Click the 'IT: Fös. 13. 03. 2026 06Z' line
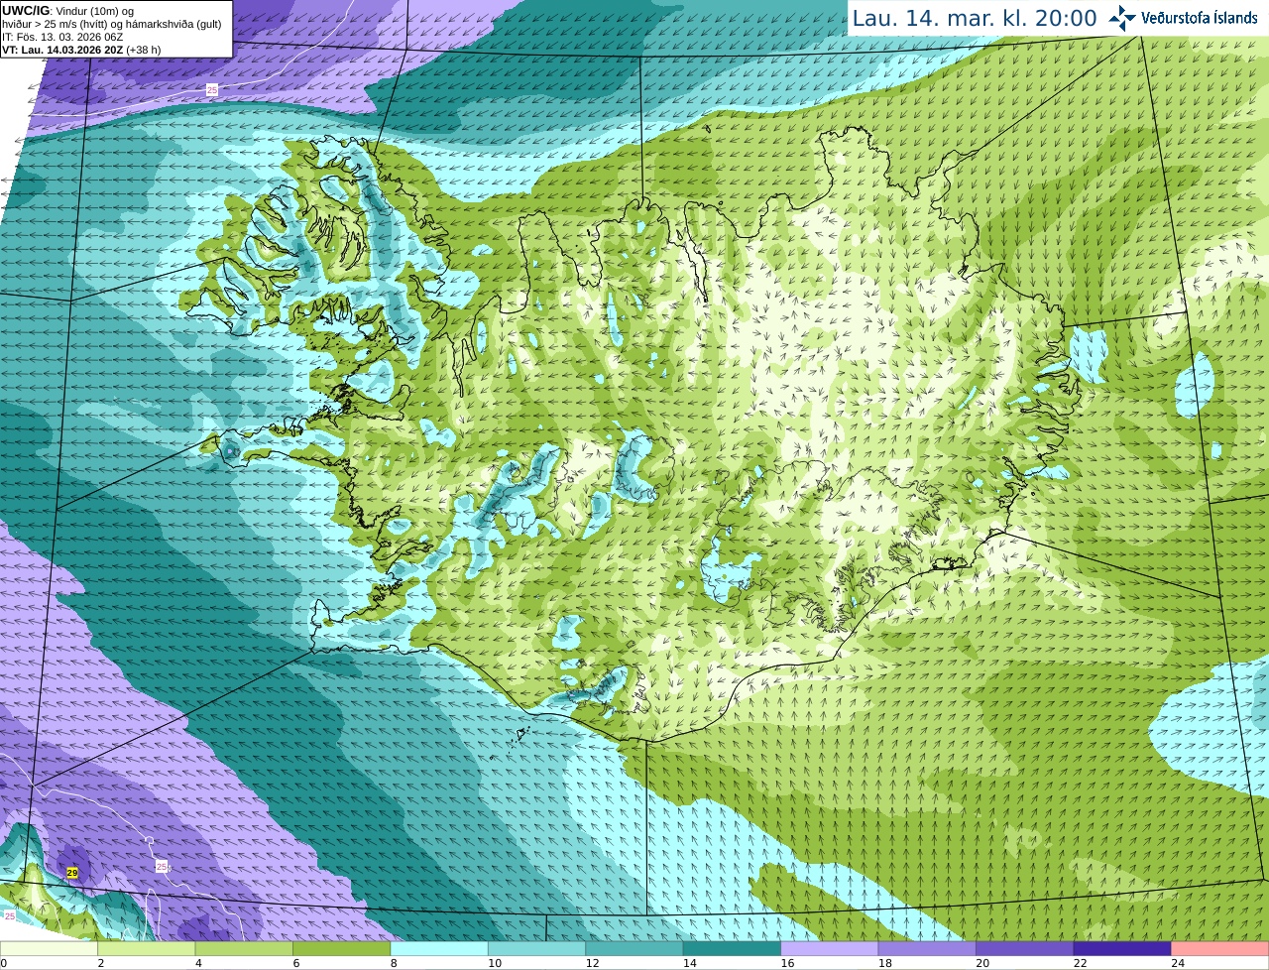 click(x=62, y=37)
